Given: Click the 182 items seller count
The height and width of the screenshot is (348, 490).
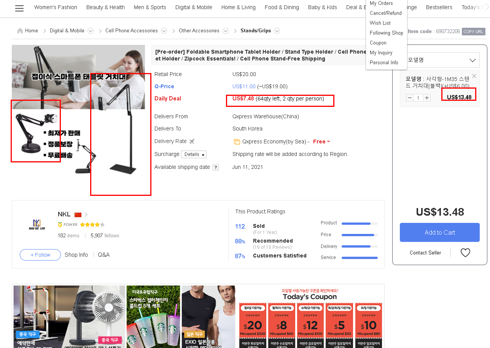Looking at the screenshot, I should [x=68, y=236].
